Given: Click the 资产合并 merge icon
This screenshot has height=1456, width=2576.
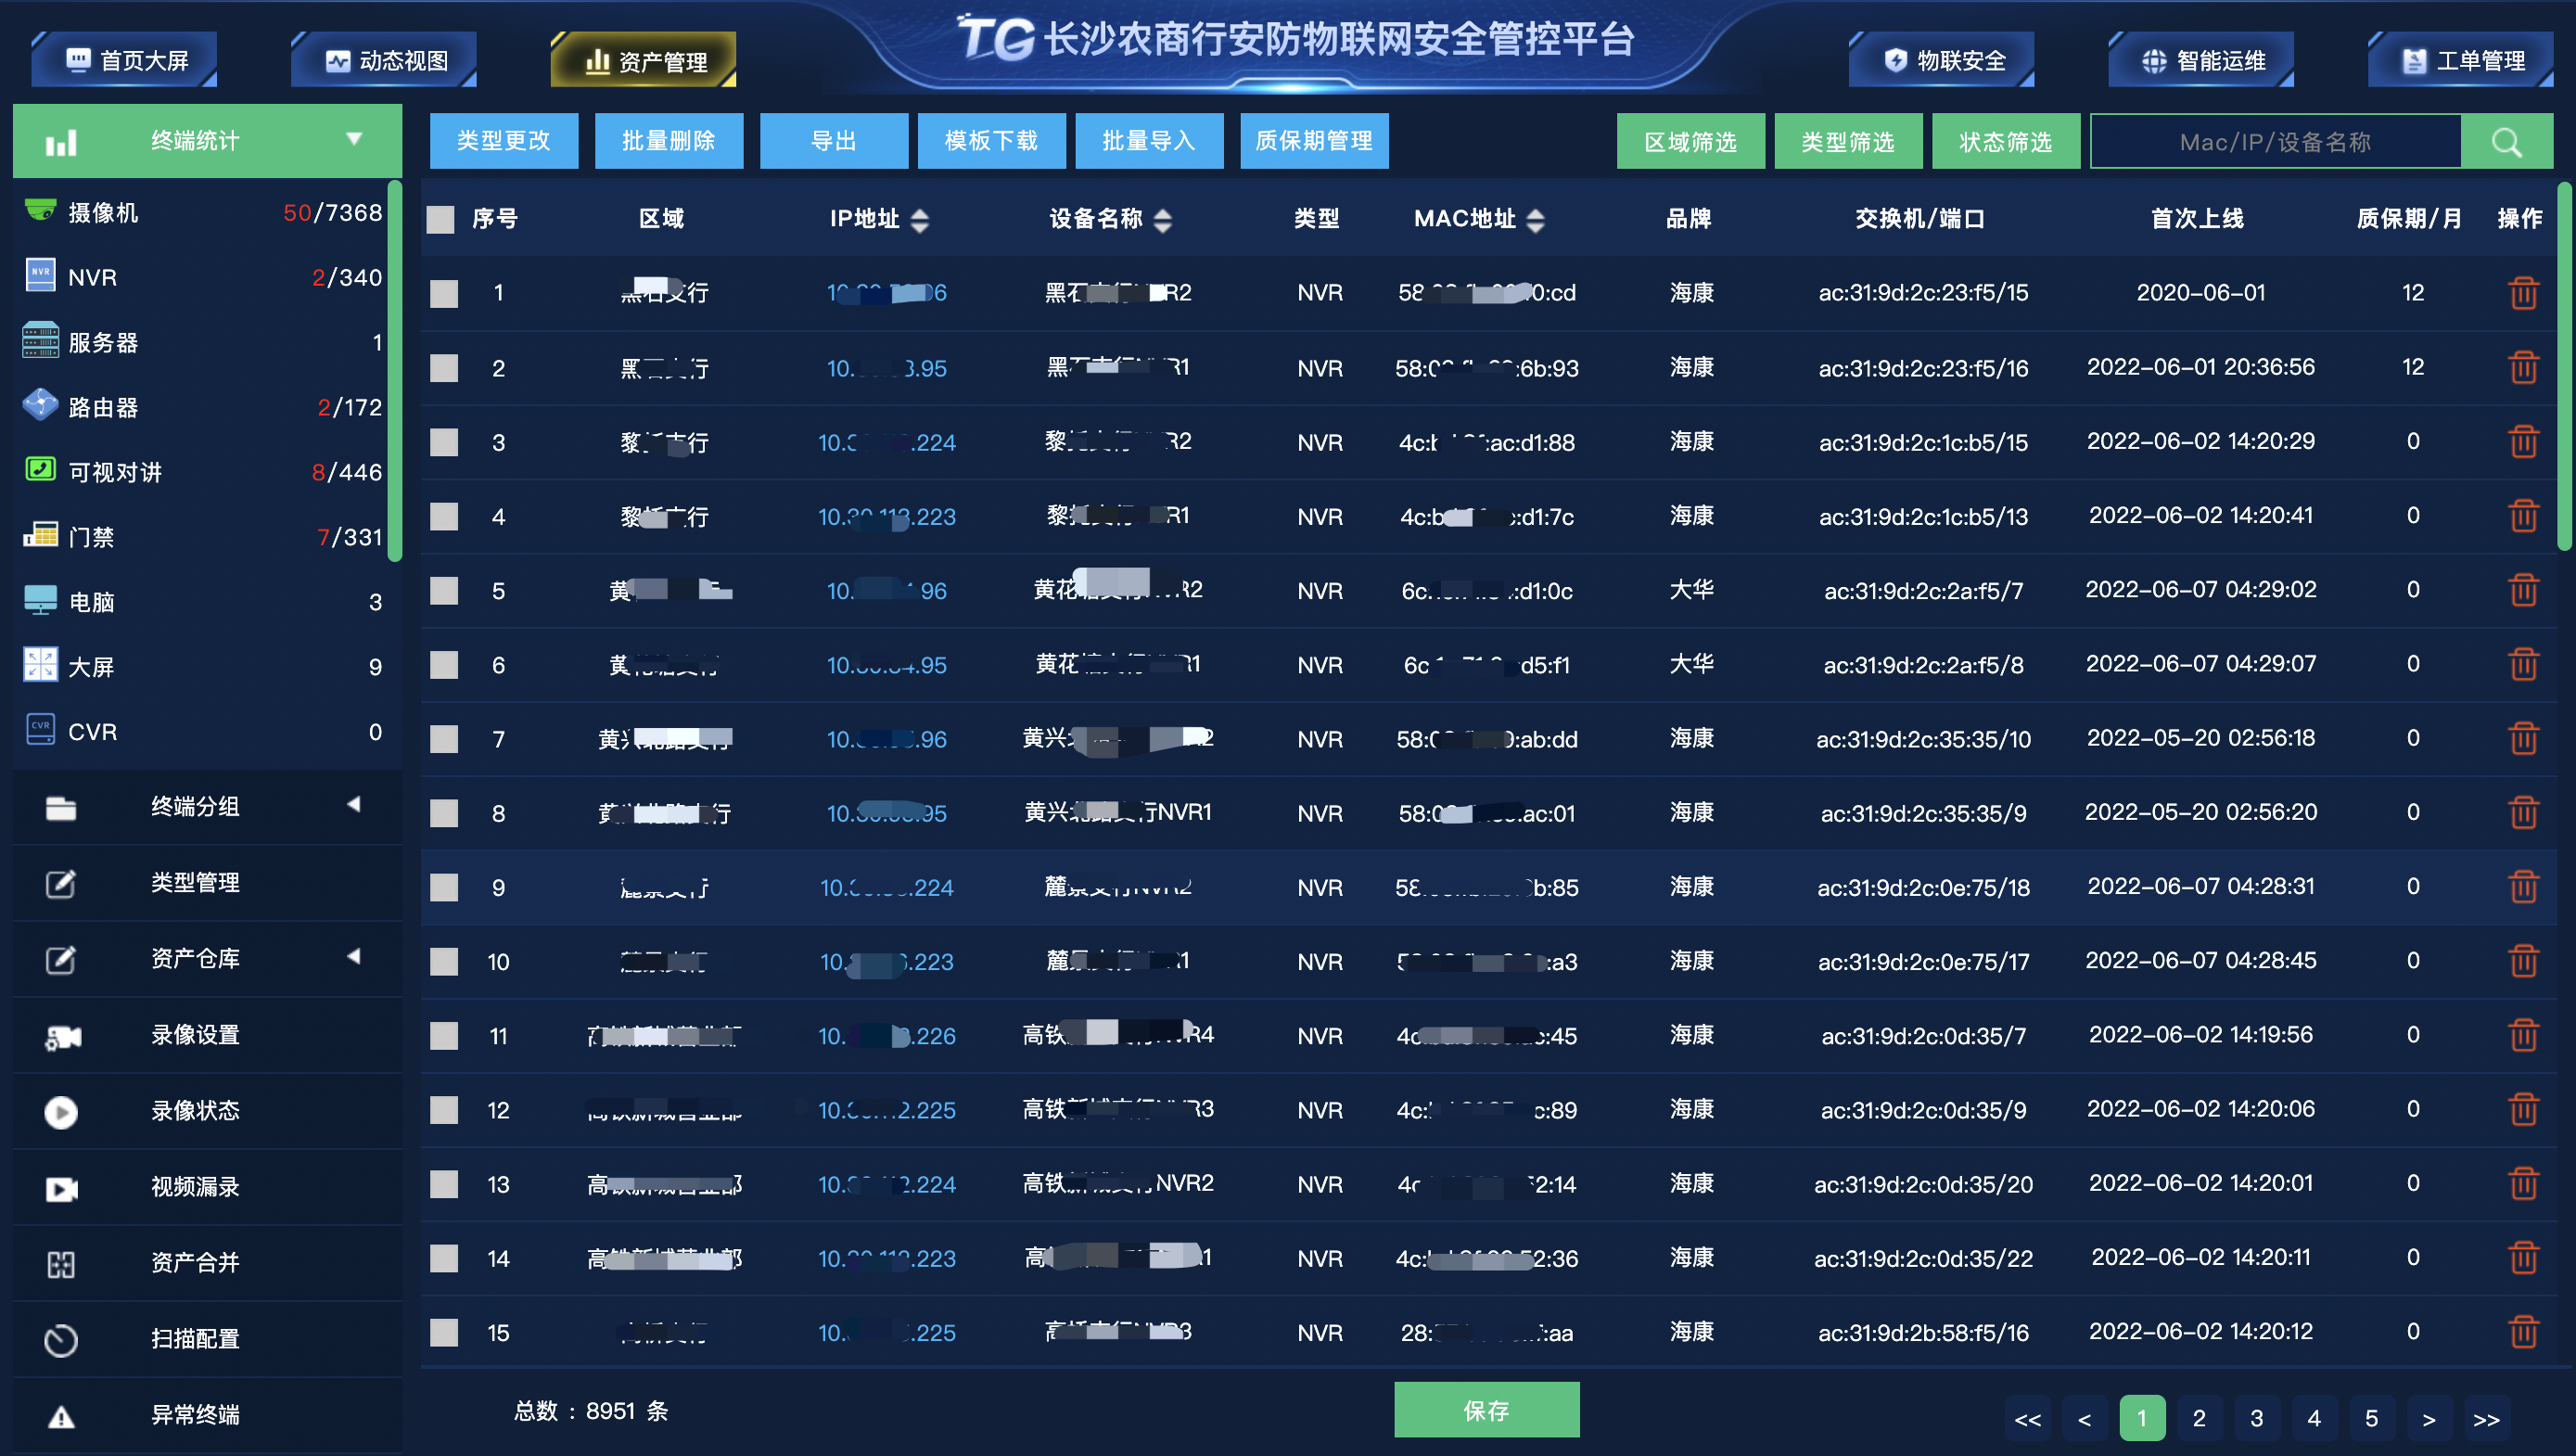Looking at the screenshot, I should pyautogui.click(x=61, y=1265).
